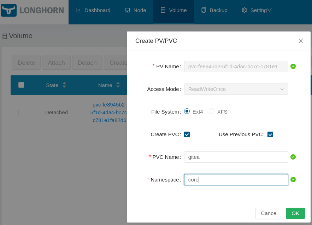Focus the Namespace field containing core

click(x=236, y=180)
